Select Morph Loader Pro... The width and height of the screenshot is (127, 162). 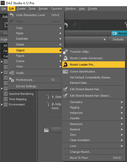[94, 65]
